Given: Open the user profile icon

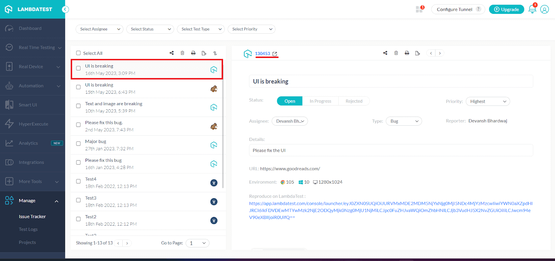Looking at the screenshot, I should click(545, 9).
